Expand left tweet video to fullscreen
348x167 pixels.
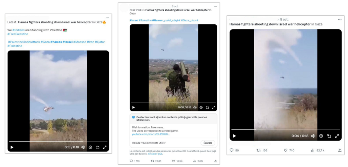tap(105, 147)
